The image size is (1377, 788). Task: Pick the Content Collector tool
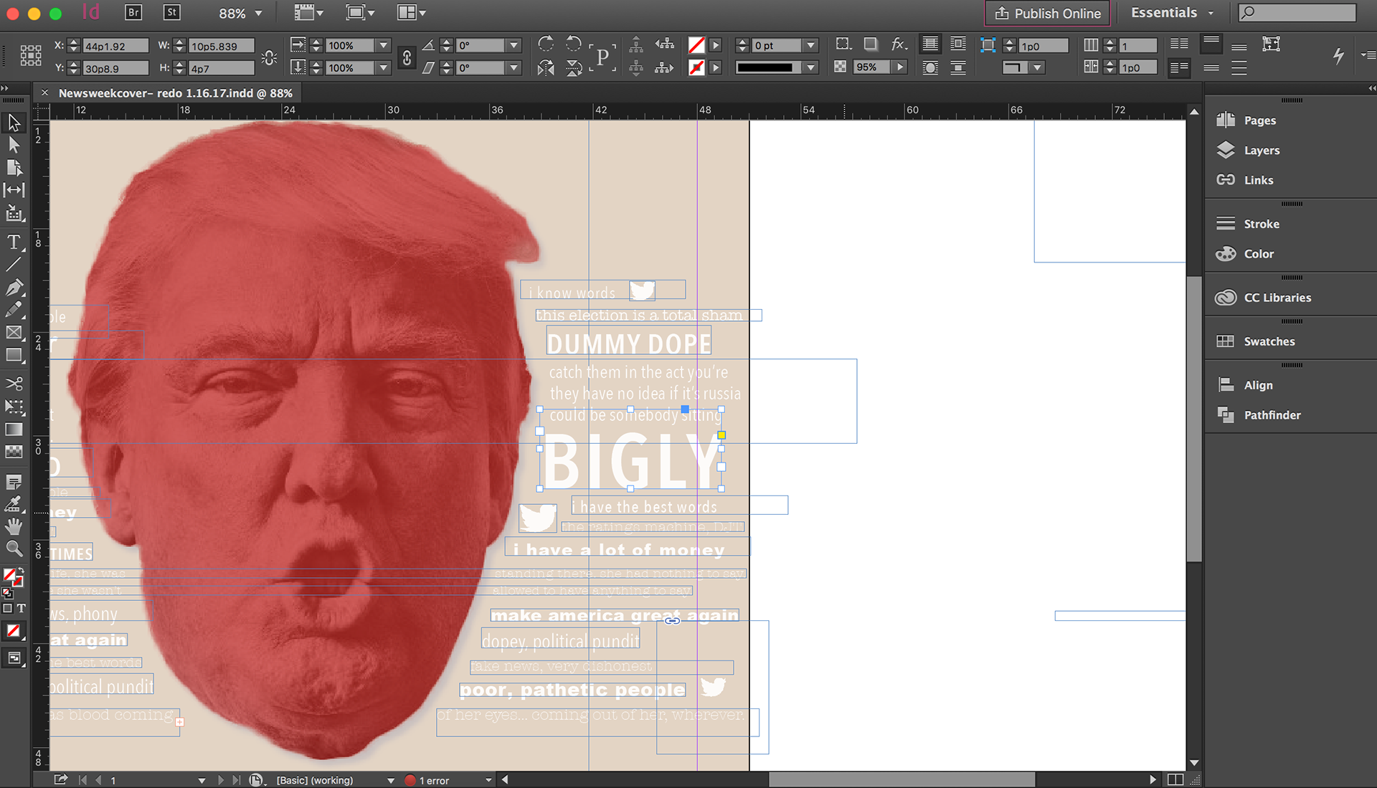pos(14,213)
